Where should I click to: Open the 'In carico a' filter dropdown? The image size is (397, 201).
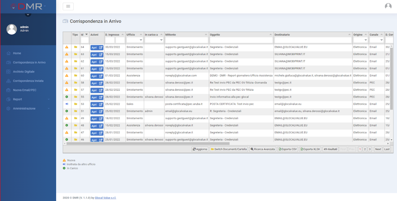[x=154, y=40]
